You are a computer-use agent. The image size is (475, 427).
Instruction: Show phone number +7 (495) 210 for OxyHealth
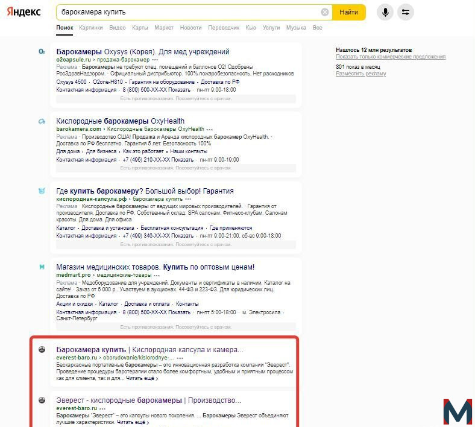[x=158, y=160]
